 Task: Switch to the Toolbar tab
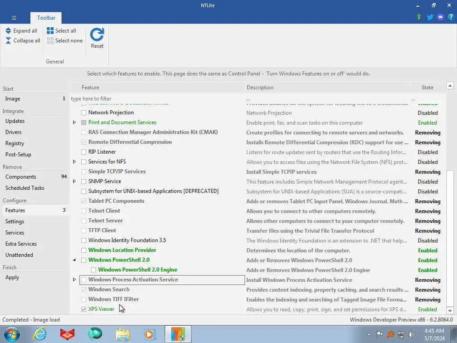tap(46, 18)
